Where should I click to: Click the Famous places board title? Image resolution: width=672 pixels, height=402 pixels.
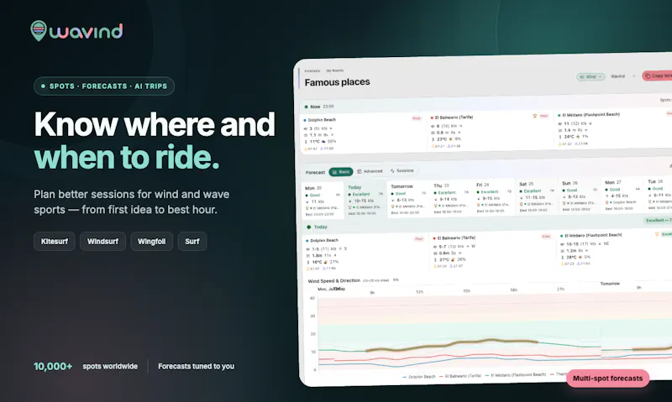338,82
